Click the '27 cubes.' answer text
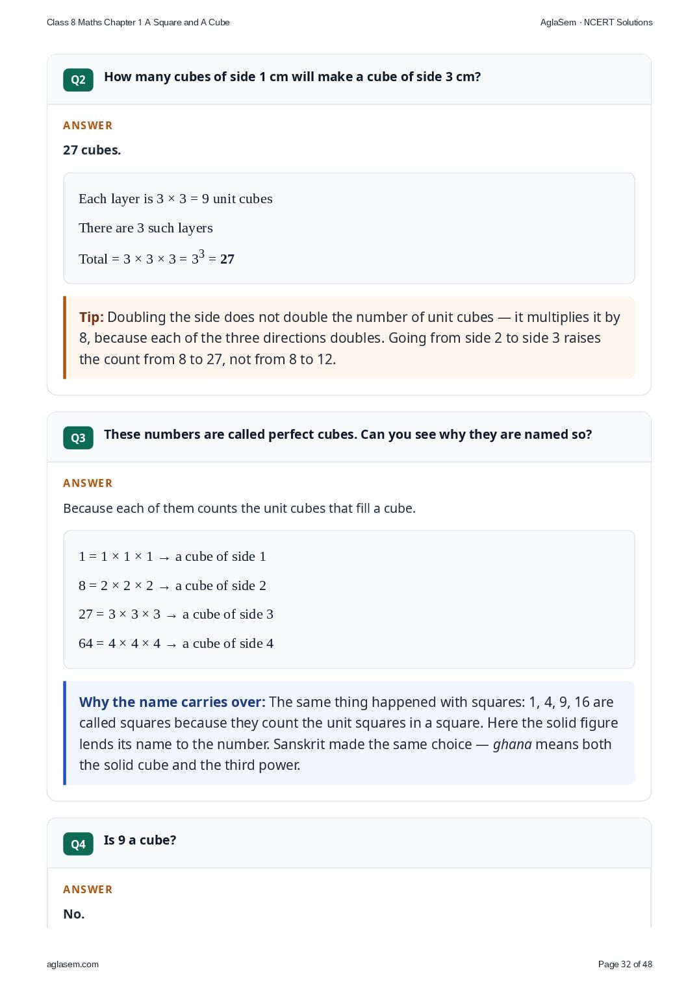Image resolution: width=699 pixels, height=988 pixels. [x=92, y=150]
